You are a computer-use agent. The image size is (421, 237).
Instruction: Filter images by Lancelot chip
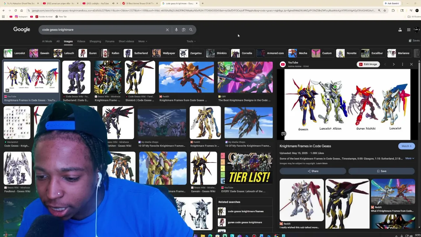15,53
